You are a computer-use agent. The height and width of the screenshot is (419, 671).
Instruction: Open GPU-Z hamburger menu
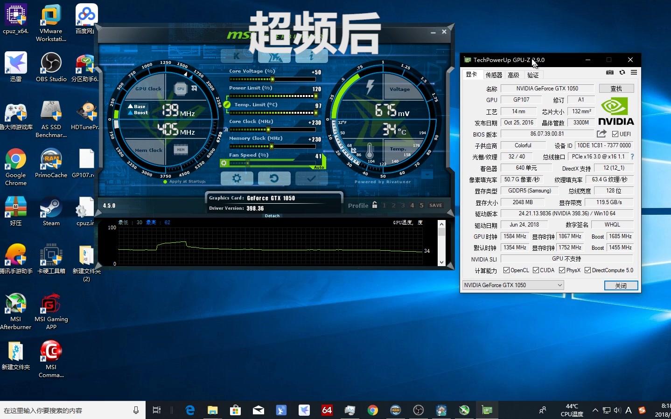[634, 73]
